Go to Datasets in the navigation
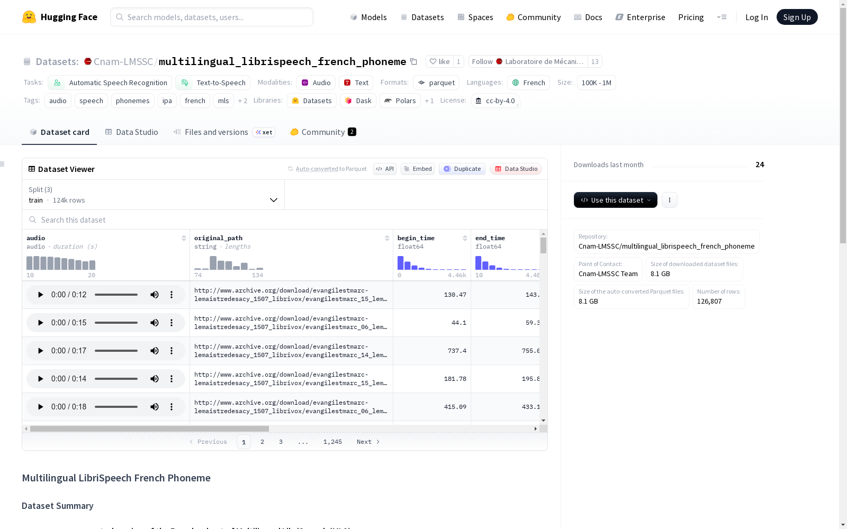 click(422, 17)
